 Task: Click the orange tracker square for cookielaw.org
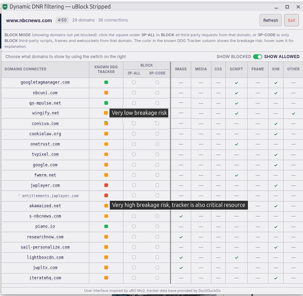tap(106, 134)
